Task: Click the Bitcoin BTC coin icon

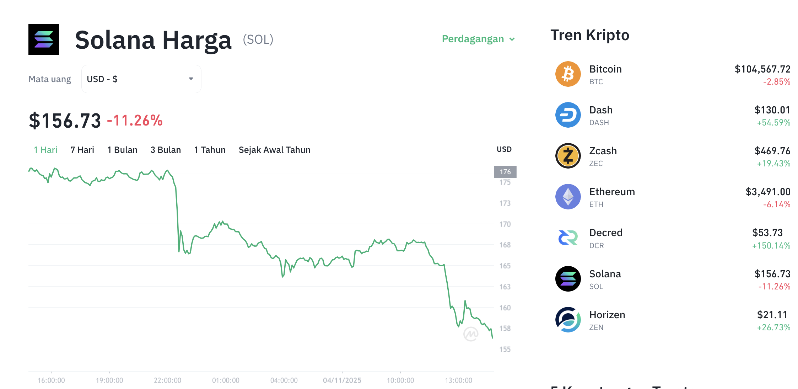Action: tap(567, 74)
